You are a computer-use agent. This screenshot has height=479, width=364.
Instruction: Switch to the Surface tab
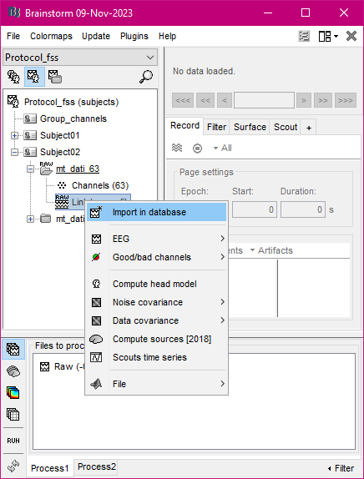[250, 127]
